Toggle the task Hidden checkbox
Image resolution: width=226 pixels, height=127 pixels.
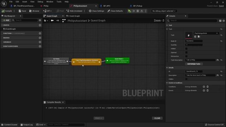pyautogui.click(x=186, y=49)
